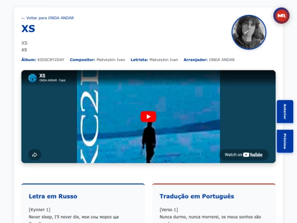Click the Arranjador label
Viewport: 297px width, 223px height.
coord(195,59)
